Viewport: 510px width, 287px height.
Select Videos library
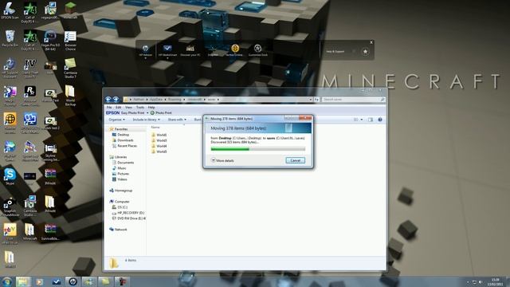122,179
